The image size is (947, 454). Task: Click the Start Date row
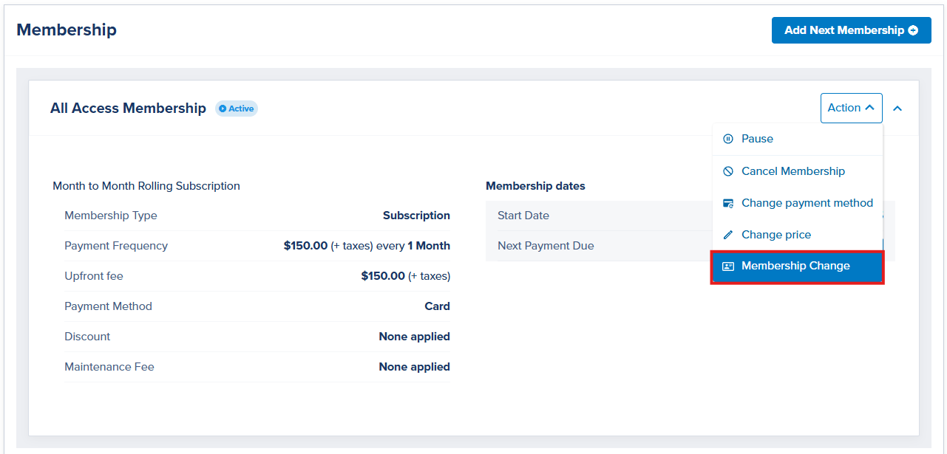click(599, 216)
